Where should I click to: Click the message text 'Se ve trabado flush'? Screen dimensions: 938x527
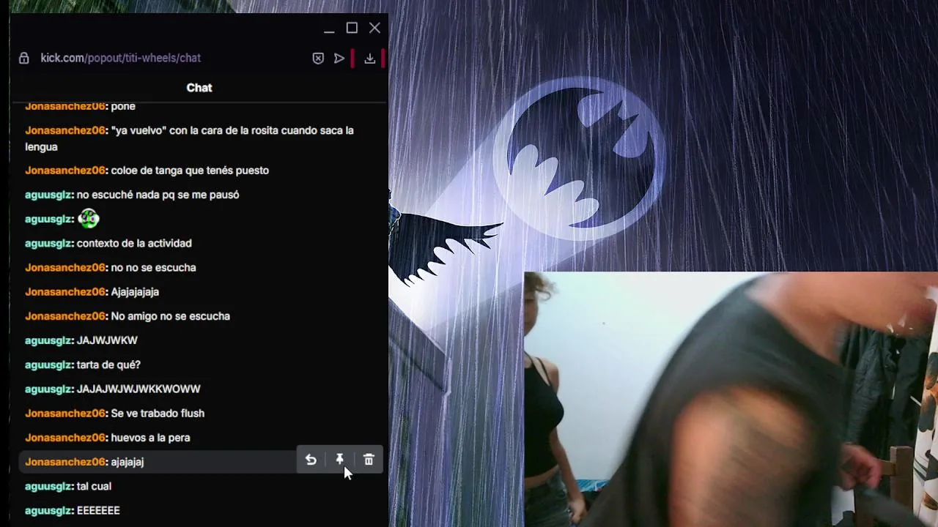point(158,413)
